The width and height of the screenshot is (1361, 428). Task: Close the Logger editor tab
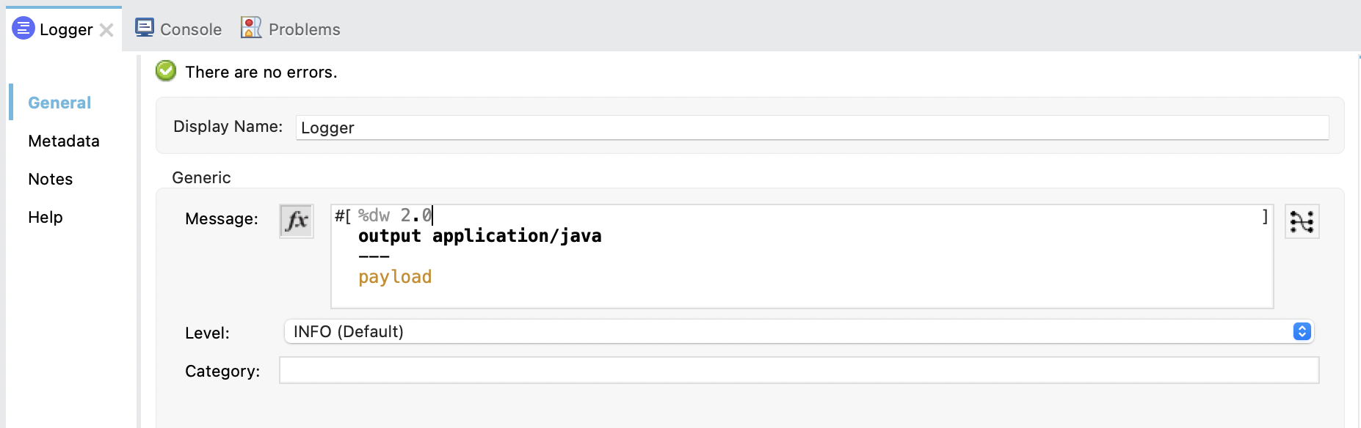tap(107, 30)
